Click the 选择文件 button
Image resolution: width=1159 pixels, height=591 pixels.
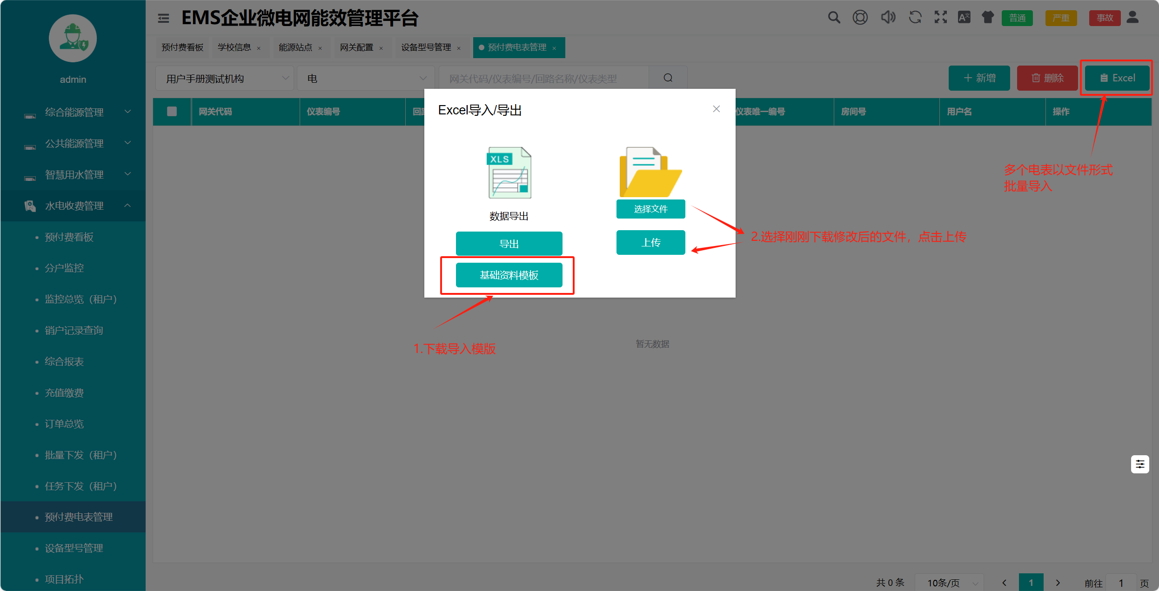point(650,209)
